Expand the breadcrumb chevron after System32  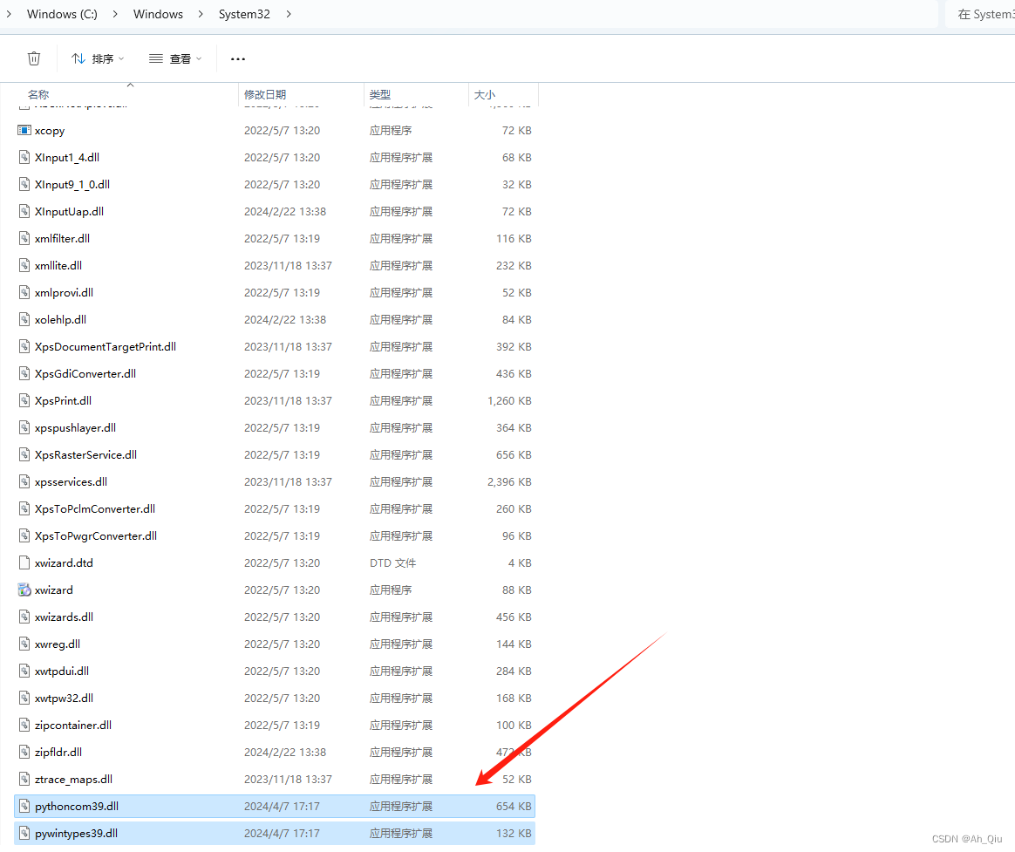288,14
